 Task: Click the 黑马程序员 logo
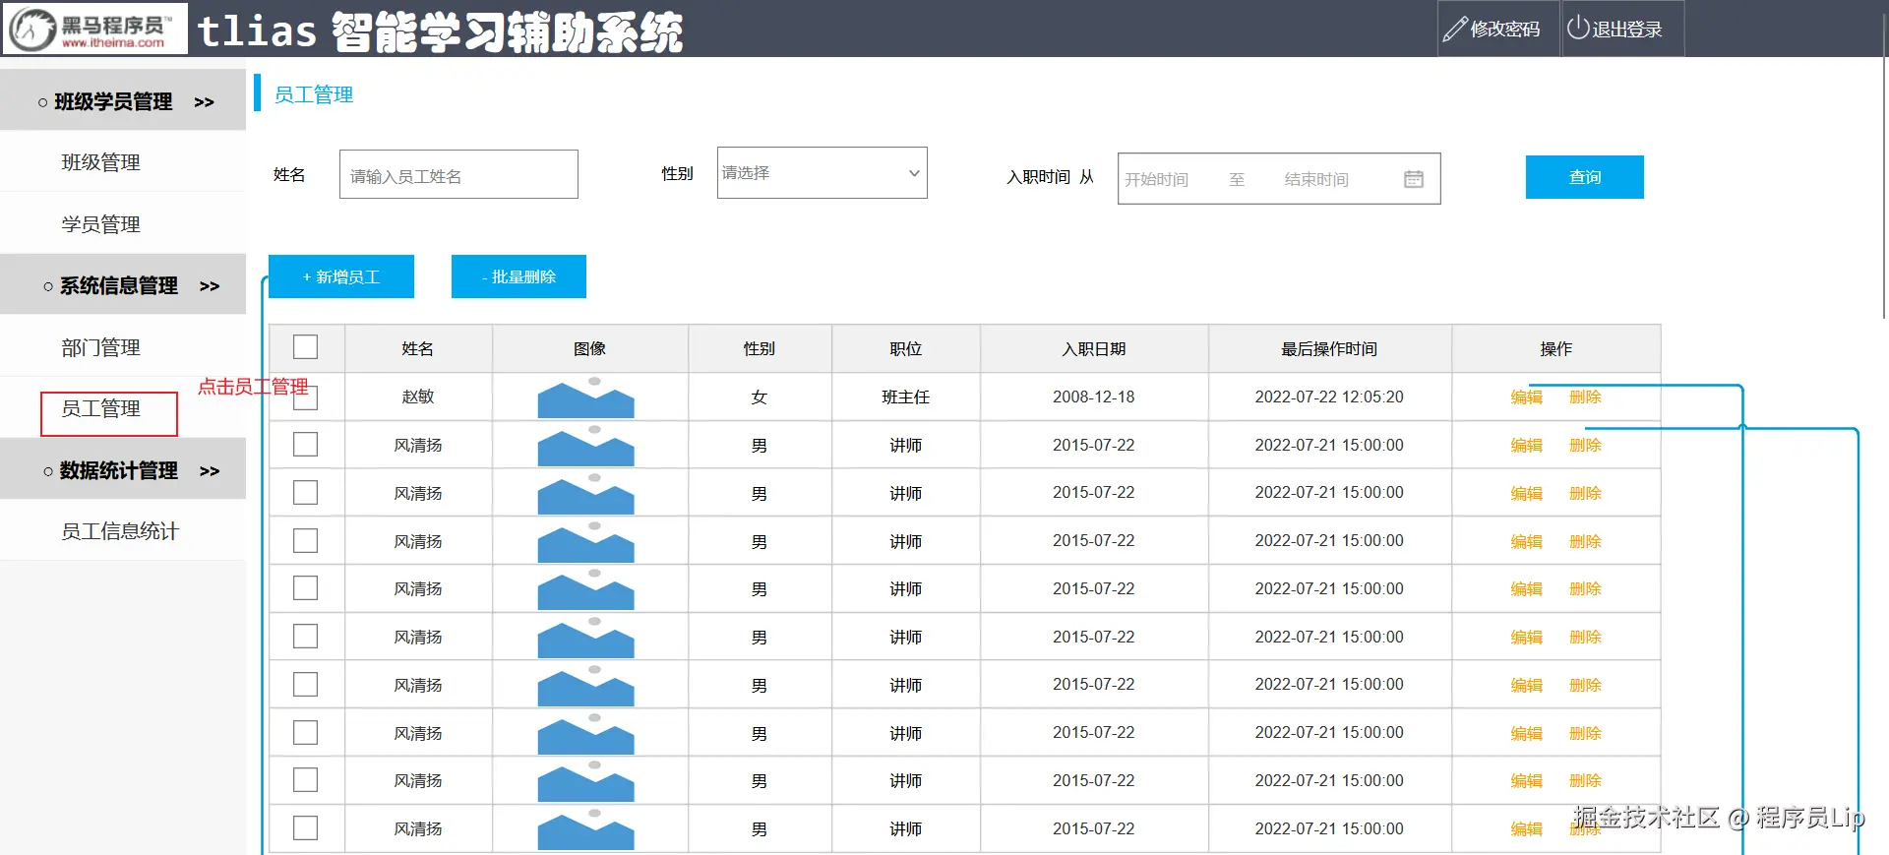[x=95, y=29]
